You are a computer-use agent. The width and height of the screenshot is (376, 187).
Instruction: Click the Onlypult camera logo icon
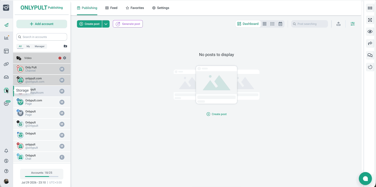pyautogui.click(x=6, y=8)
